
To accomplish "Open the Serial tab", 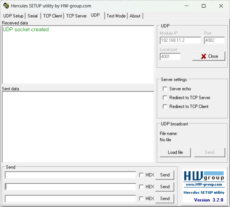I will point(33,16).
